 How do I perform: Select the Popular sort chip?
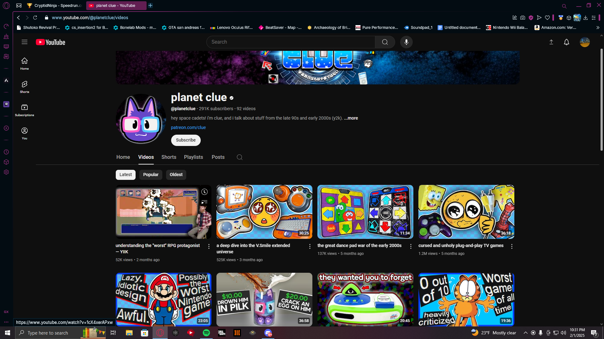tap(151, 175)
